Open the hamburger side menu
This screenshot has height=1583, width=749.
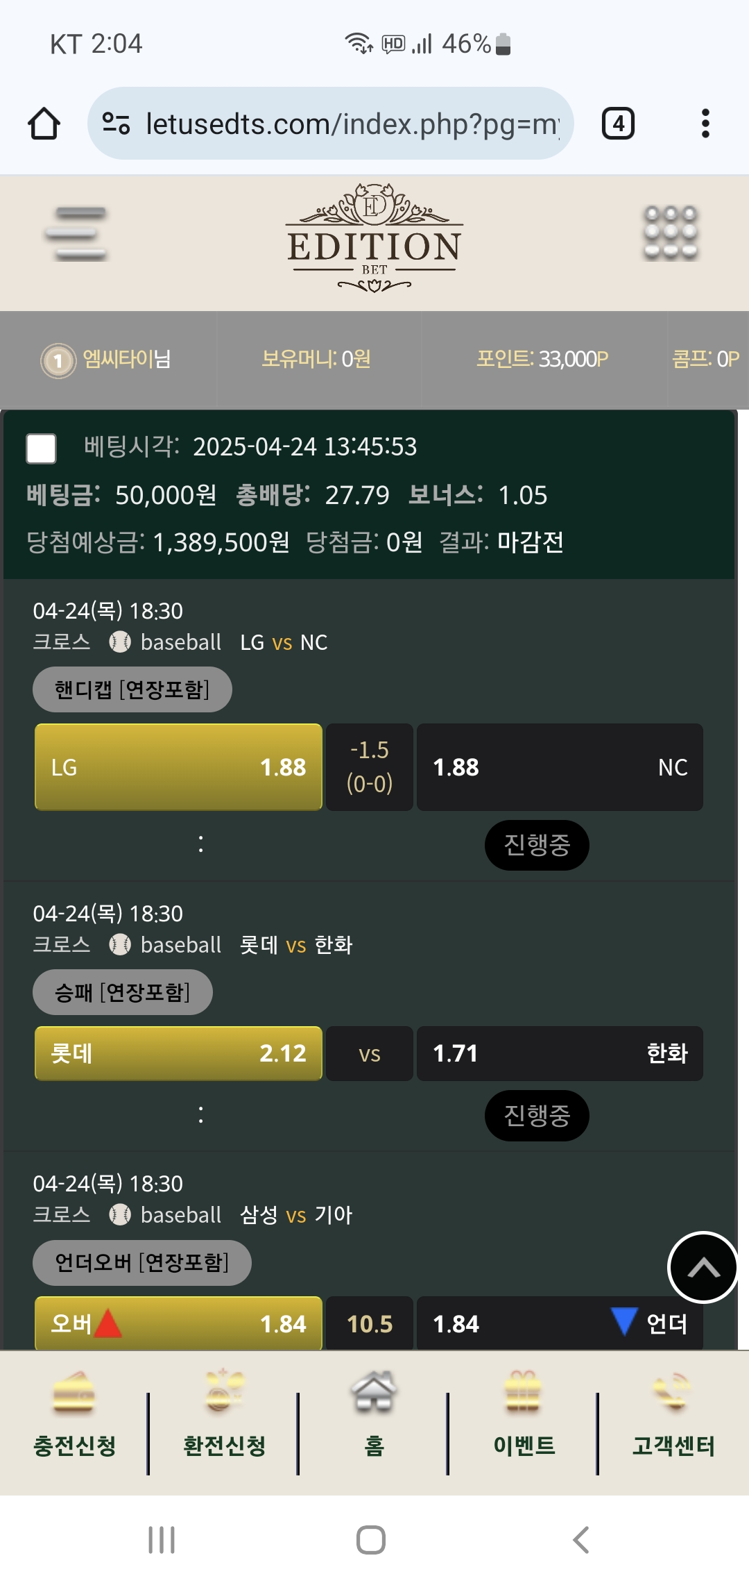pyautogui.click(x=76, y=234)
